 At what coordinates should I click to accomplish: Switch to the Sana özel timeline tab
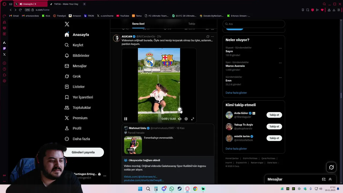[138, 24]
